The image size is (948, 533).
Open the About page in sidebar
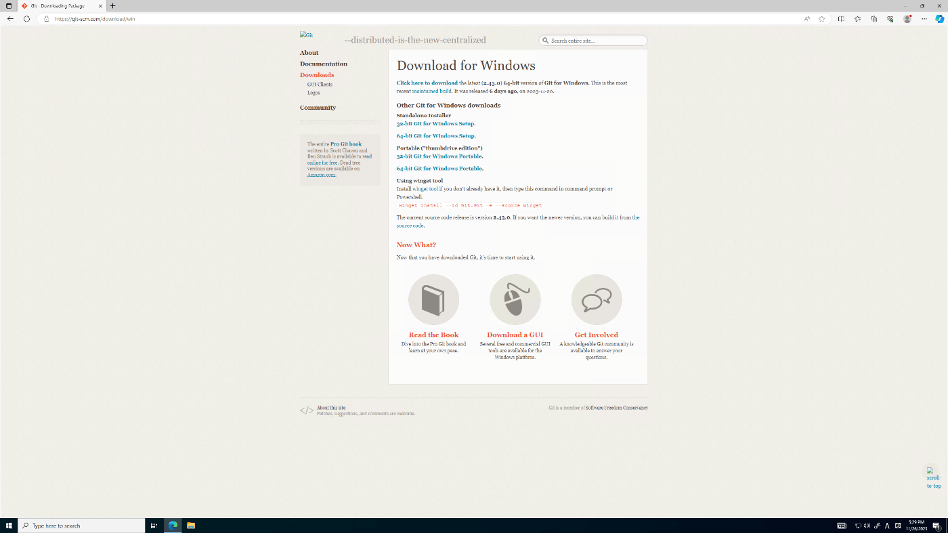[x=309, y=53]
